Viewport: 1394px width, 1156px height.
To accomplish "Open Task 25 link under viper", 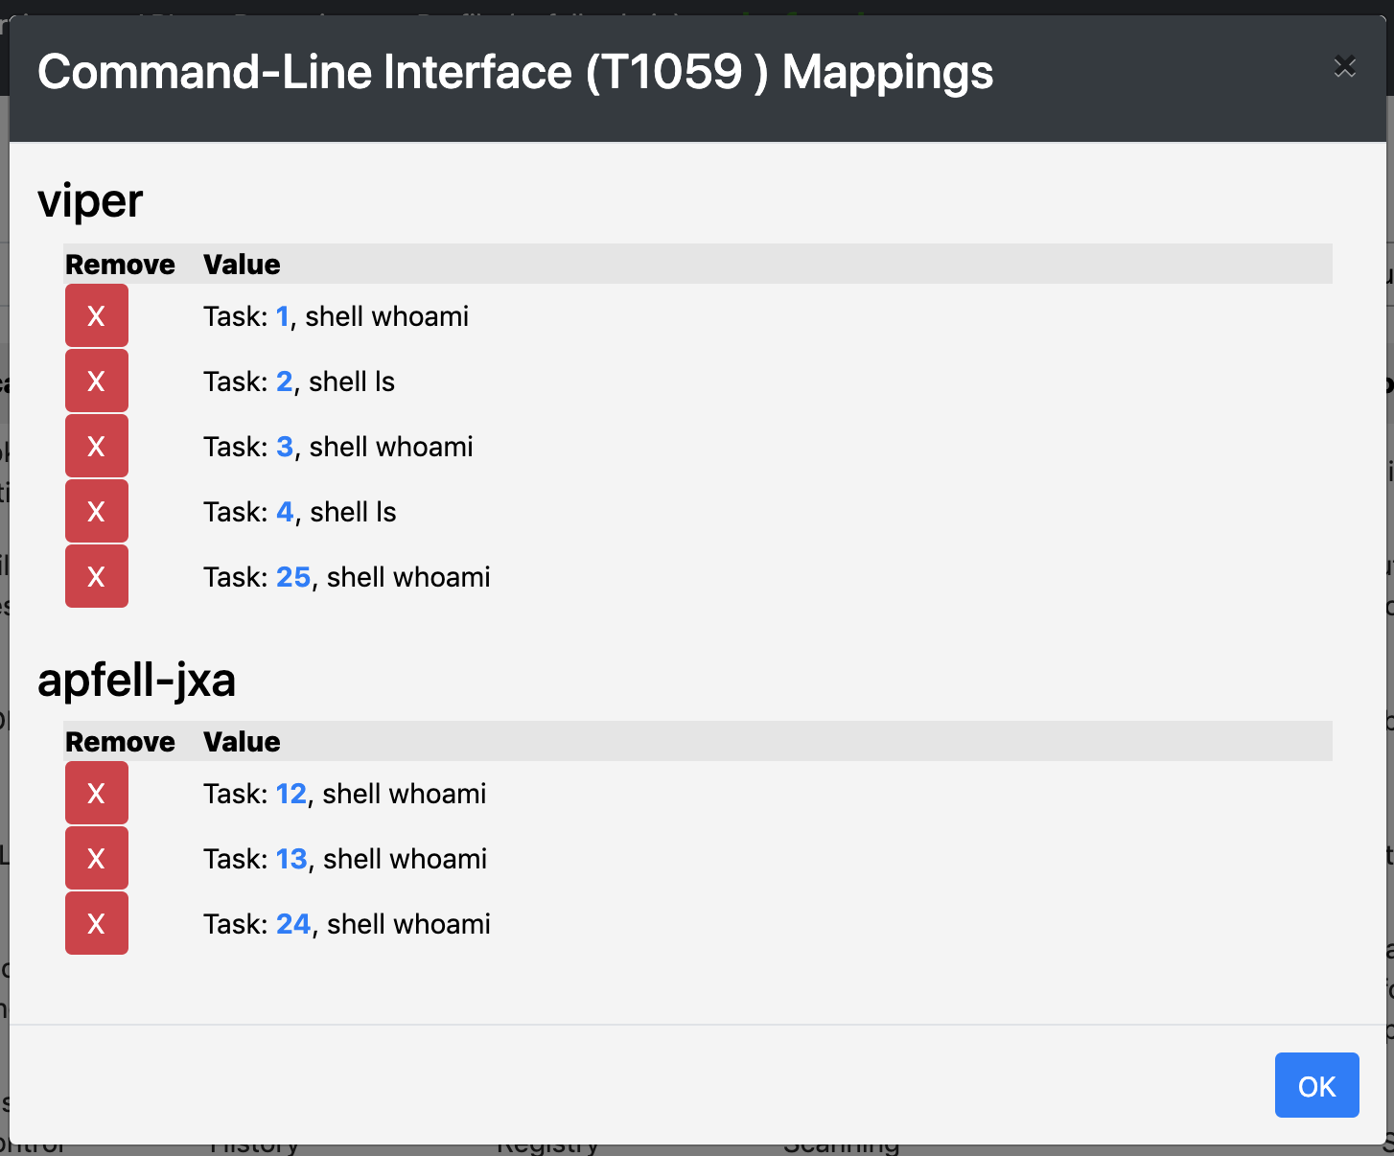I will [x=293, y=577].
